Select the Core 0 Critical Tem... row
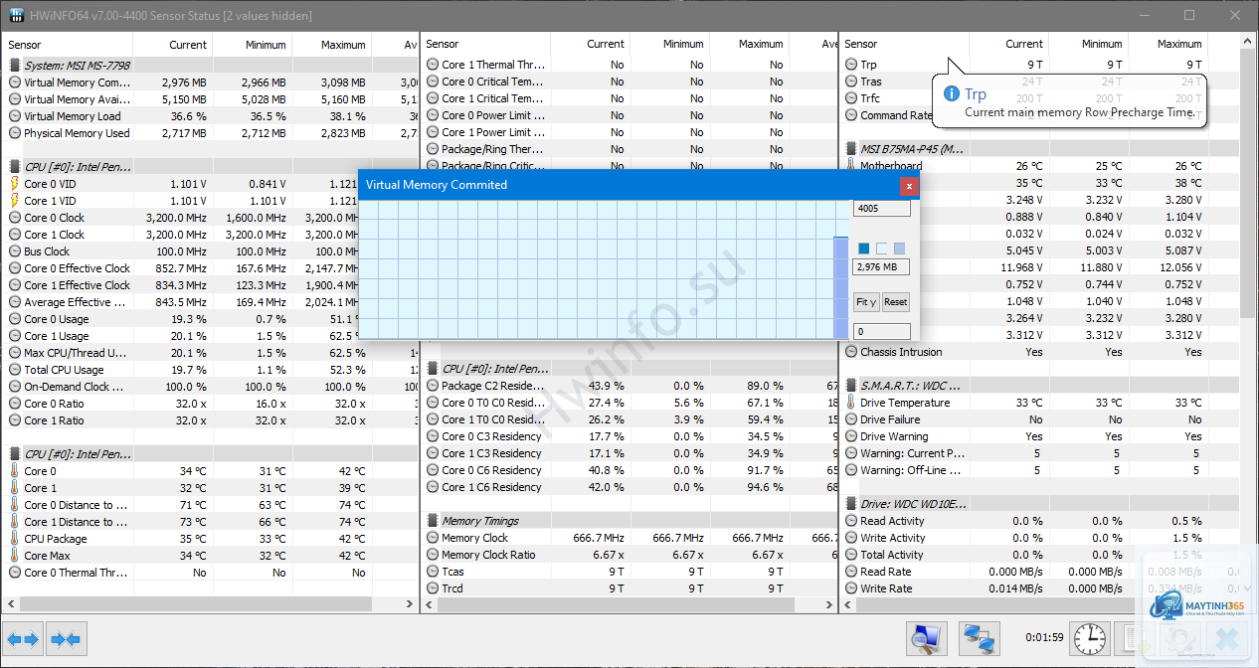The height and width of the screenshot is (668, 1259). pos(630,82)
